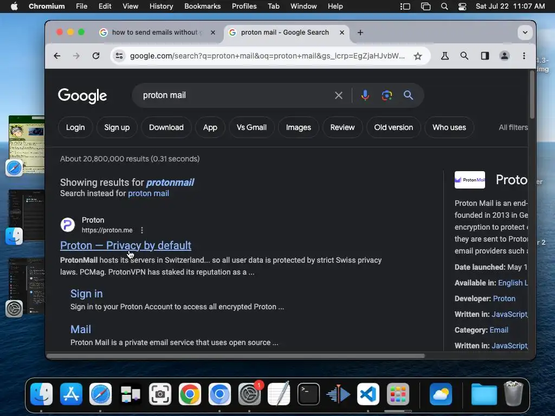Screen dimensions: 555x416
Task: Click the toolbar magnifier search icon
Action: [464, 56]
